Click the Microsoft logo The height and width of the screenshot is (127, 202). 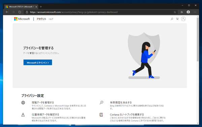(22, 19)
